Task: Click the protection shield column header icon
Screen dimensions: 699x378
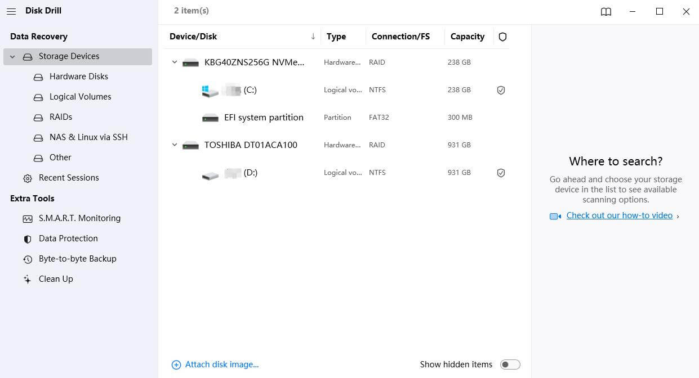Action: tap(503, 37)
